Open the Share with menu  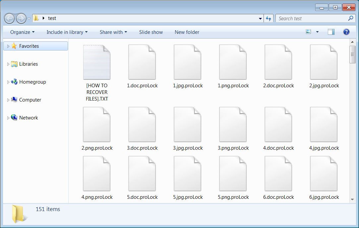coord(113,32)
